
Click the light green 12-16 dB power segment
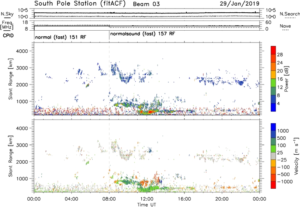(273, 83)
